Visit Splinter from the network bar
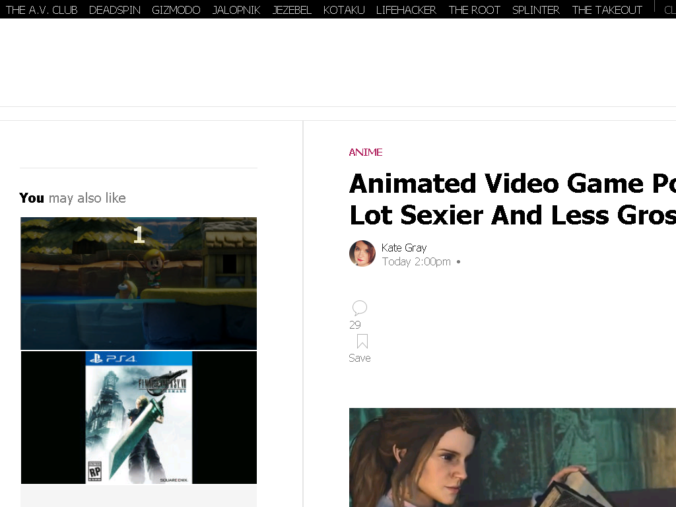This screenshot has width=676, height=507. [536, 9]
